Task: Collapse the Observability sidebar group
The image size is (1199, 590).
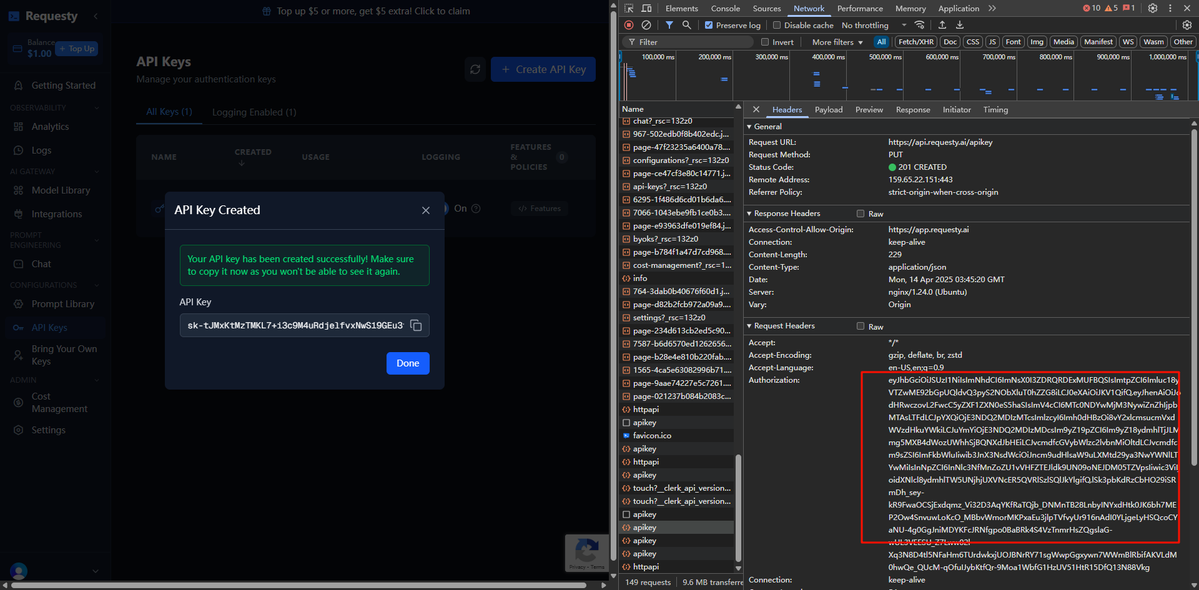Action: coord(96,108)
